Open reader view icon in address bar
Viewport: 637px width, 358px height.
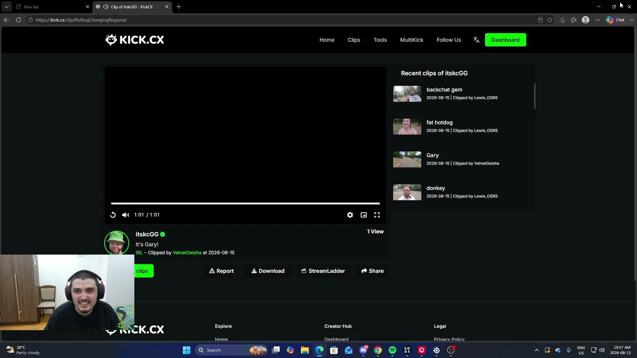540,20
